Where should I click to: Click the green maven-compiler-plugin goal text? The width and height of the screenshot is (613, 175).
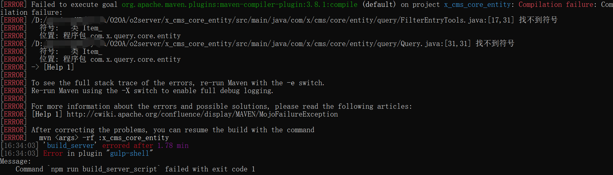(239, 5)
